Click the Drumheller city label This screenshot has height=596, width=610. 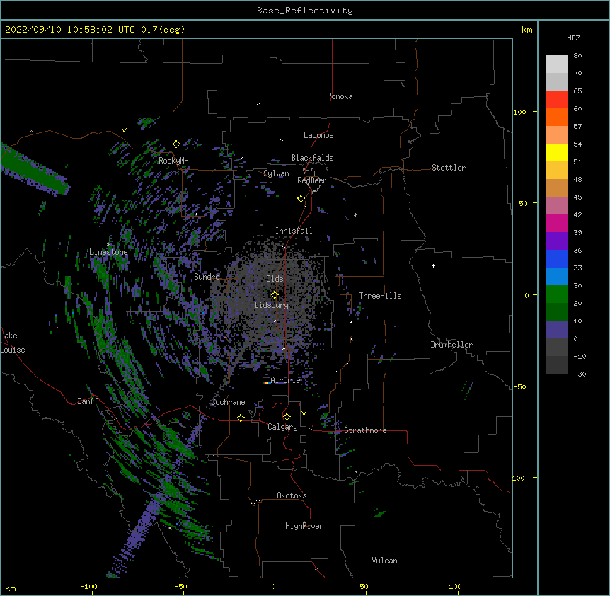coord(451,345)
